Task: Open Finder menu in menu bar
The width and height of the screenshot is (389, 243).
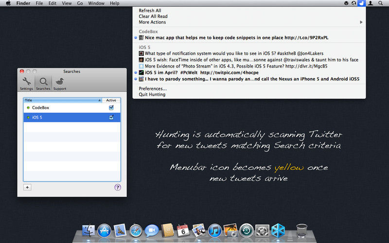Action: (23, 3)
